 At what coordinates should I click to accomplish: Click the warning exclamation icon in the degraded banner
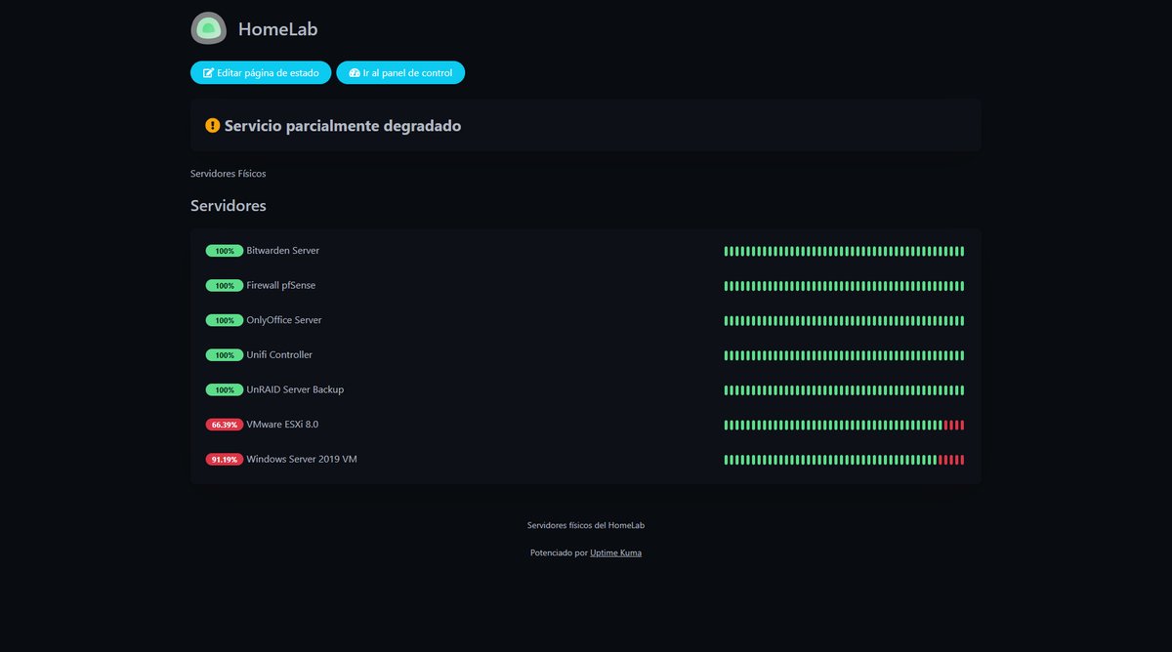(211, 125)
